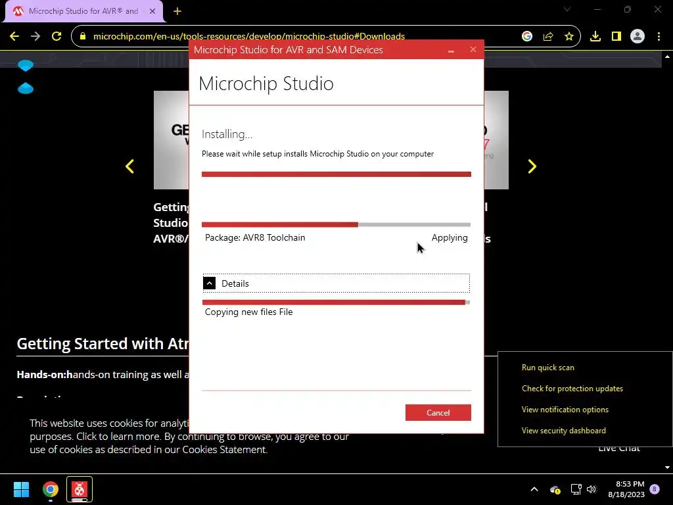The width and height of the screenshot is (673, 505).
Task: Click the 'Copying new files File' text
Action: tap(248, 312)
